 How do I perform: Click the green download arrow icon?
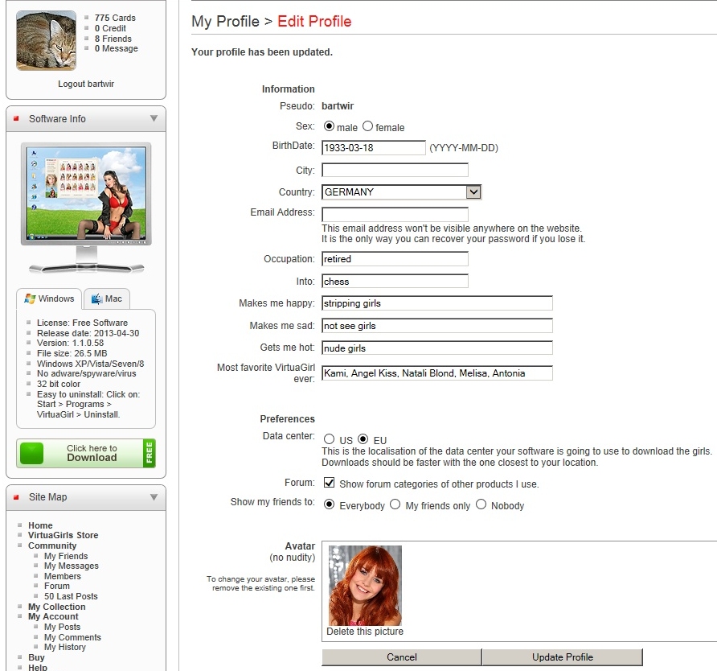click(31, 453)
